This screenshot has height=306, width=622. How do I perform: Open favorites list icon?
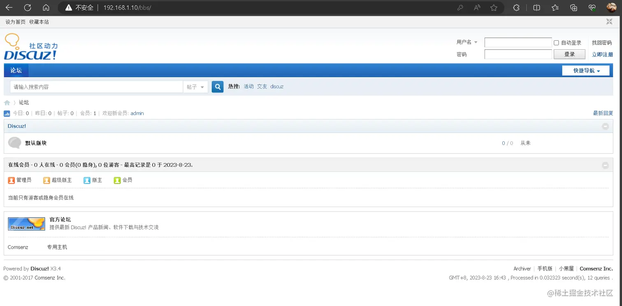555,8
